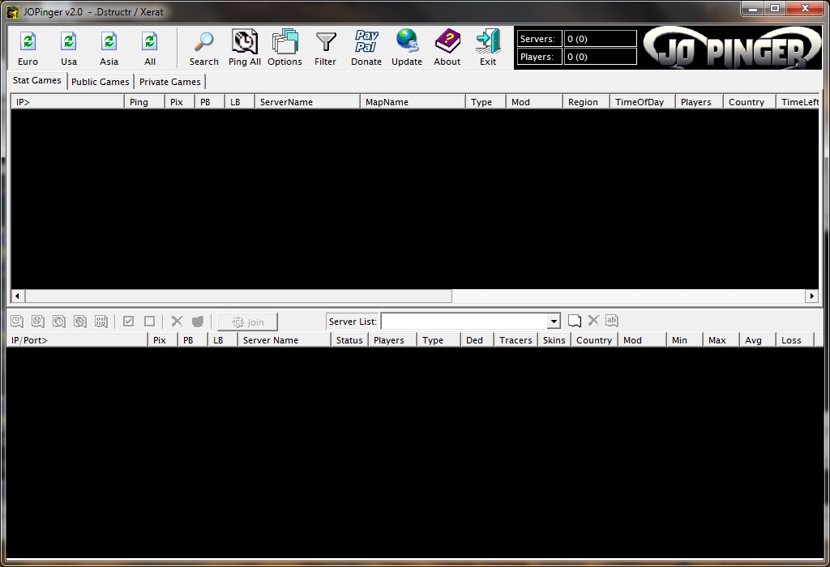Click the Skins column header
The width and height of the screenshot is (830, 567).
pyautogui.click(x=554, y=340)
